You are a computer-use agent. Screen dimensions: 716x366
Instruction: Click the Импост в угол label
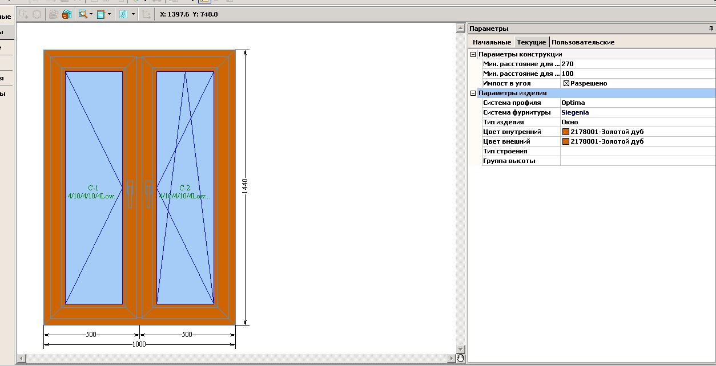[507, 83]
